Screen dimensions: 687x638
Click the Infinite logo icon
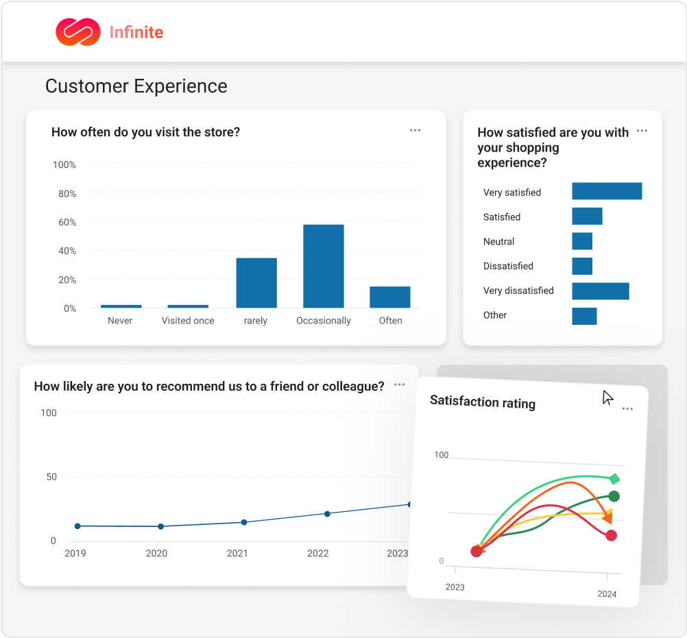[77, 32]
